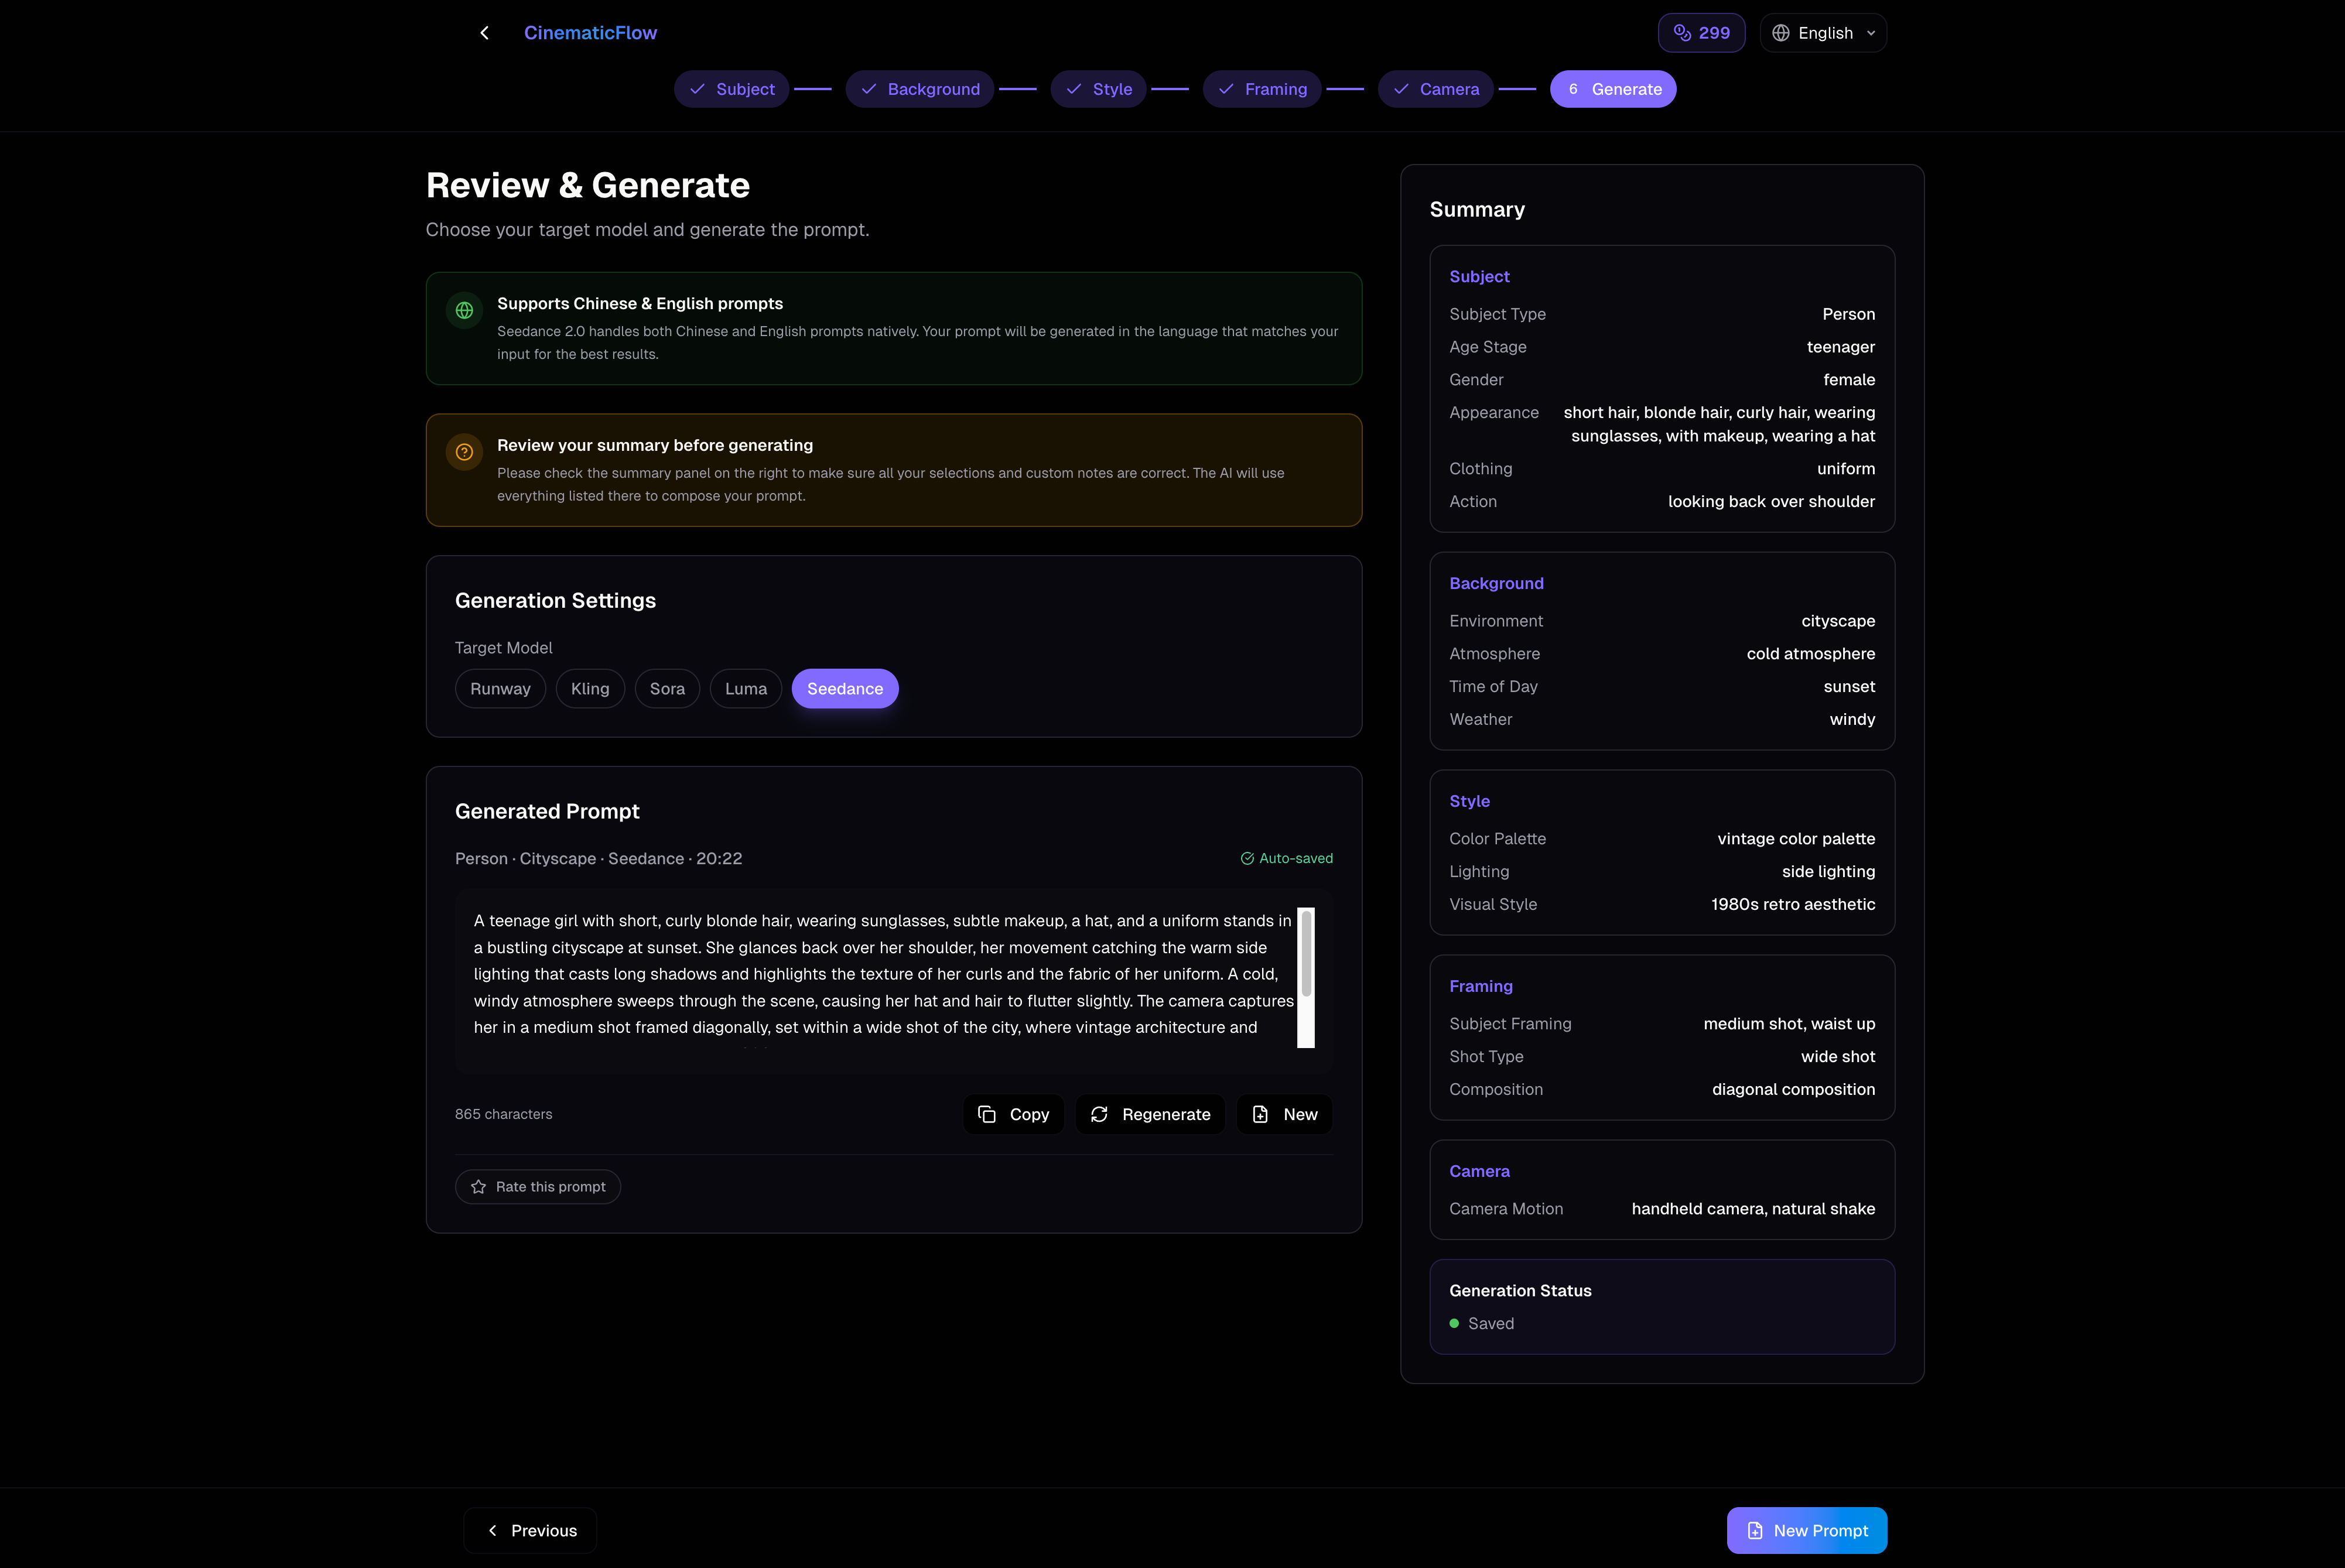Viewport: 2345px width, 1568px height.
Task: Jump to the Framing step
Action: [1262, 89]
